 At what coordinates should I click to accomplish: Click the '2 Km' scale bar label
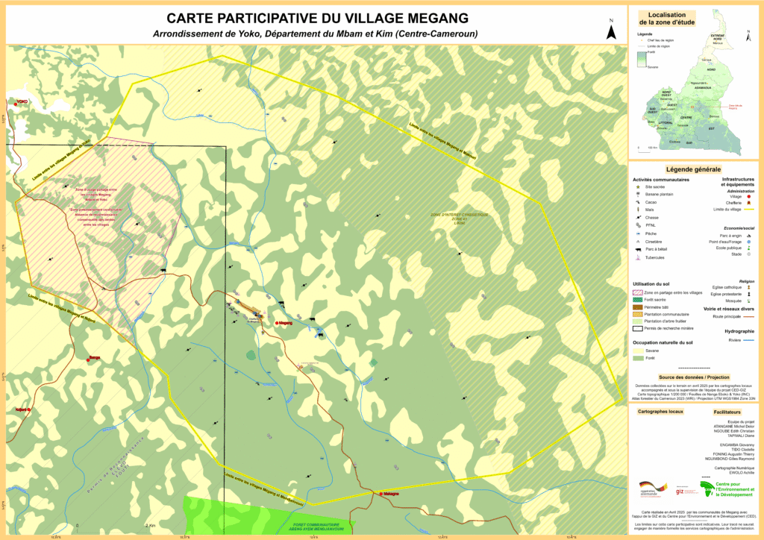(x=149, y=525)
